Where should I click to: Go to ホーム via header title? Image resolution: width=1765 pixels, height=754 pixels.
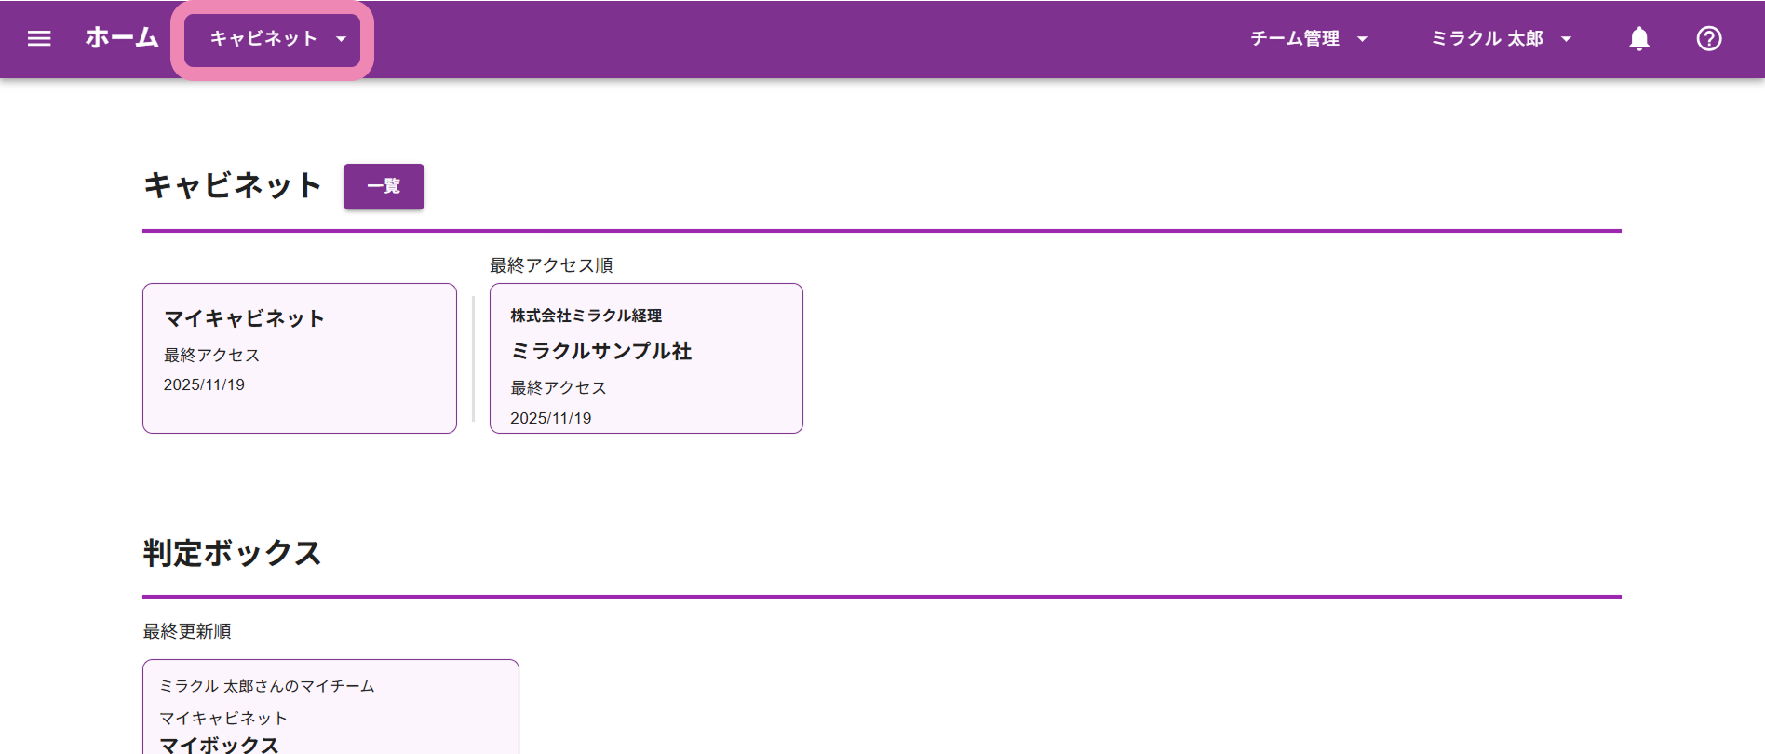tap(122, 38)
